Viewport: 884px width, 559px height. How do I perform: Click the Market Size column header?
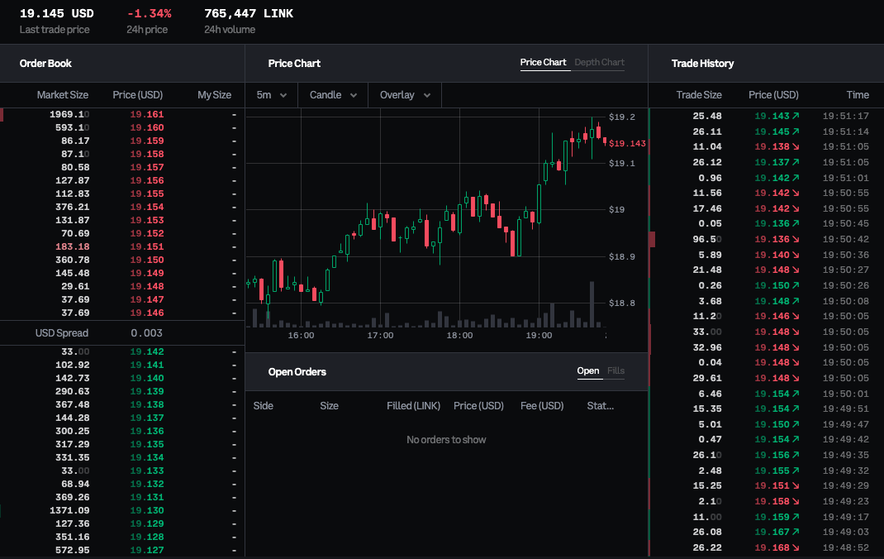[62, 95]
